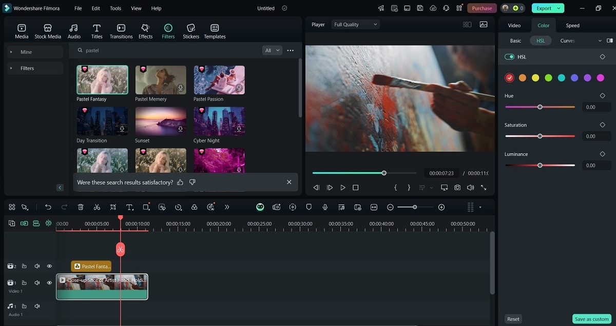616x326 pixels.
Task: Lock the Audio 1 track
Action: [x=24, y=306]
